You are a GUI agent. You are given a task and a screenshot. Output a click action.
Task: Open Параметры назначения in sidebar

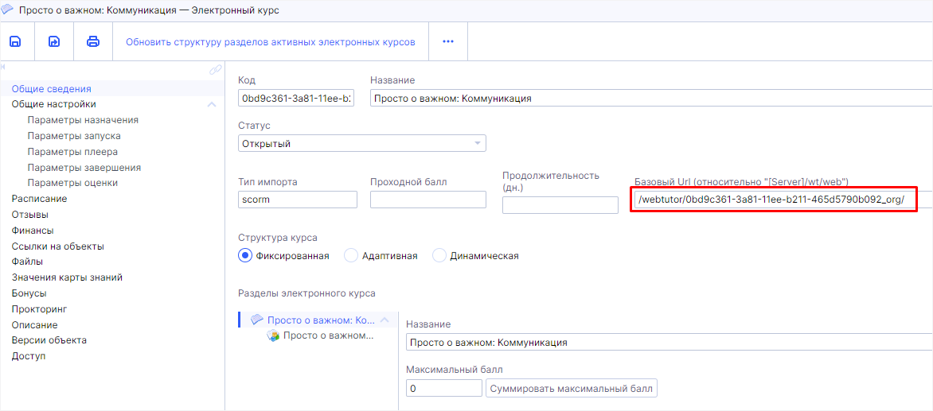(83, 120)
